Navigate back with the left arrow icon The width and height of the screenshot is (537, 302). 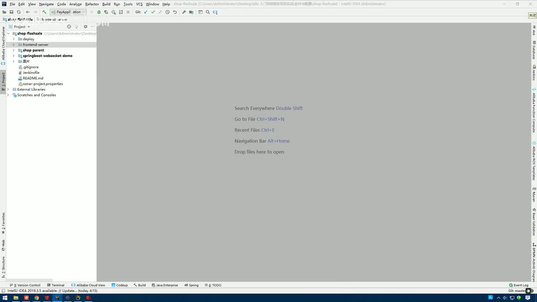28,12
